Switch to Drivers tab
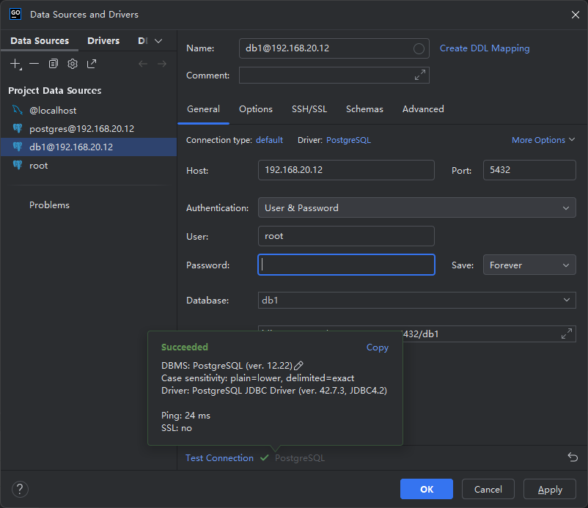Screen dimensions: 588x508 (x=103, y=40)
